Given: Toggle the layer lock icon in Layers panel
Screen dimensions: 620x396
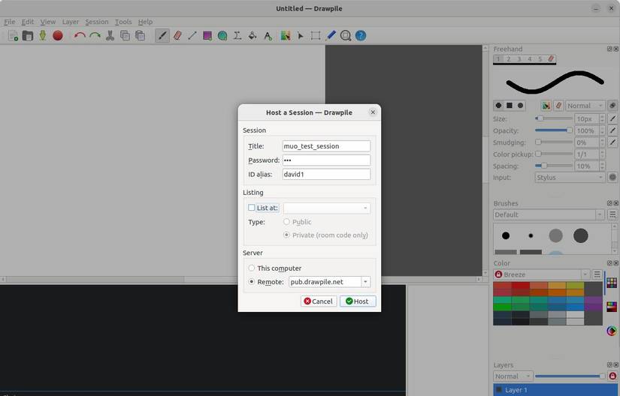Looking at the screenshot, I should 612,376.
